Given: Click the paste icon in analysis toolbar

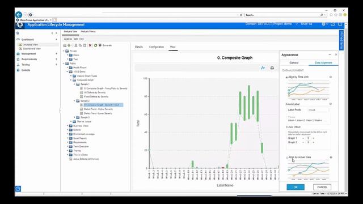Looking at the screenshot, I should point(85,45).
